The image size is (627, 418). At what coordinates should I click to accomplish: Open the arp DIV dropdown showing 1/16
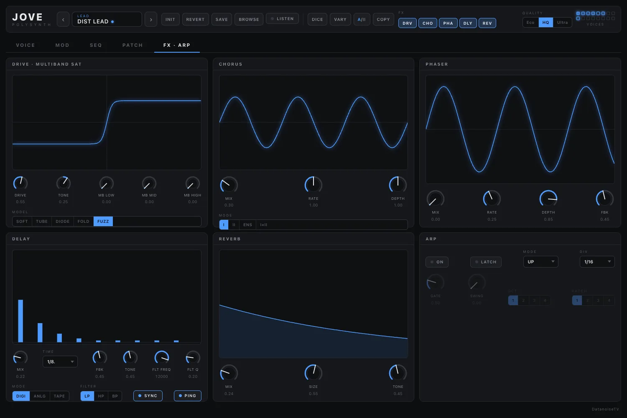click(597, 262)
